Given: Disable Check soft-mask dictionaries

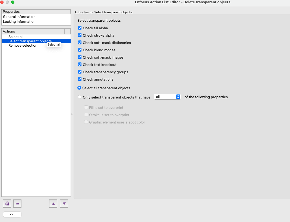Looking at the screenshot, I should pyautogui.click(x=80, y=43).
